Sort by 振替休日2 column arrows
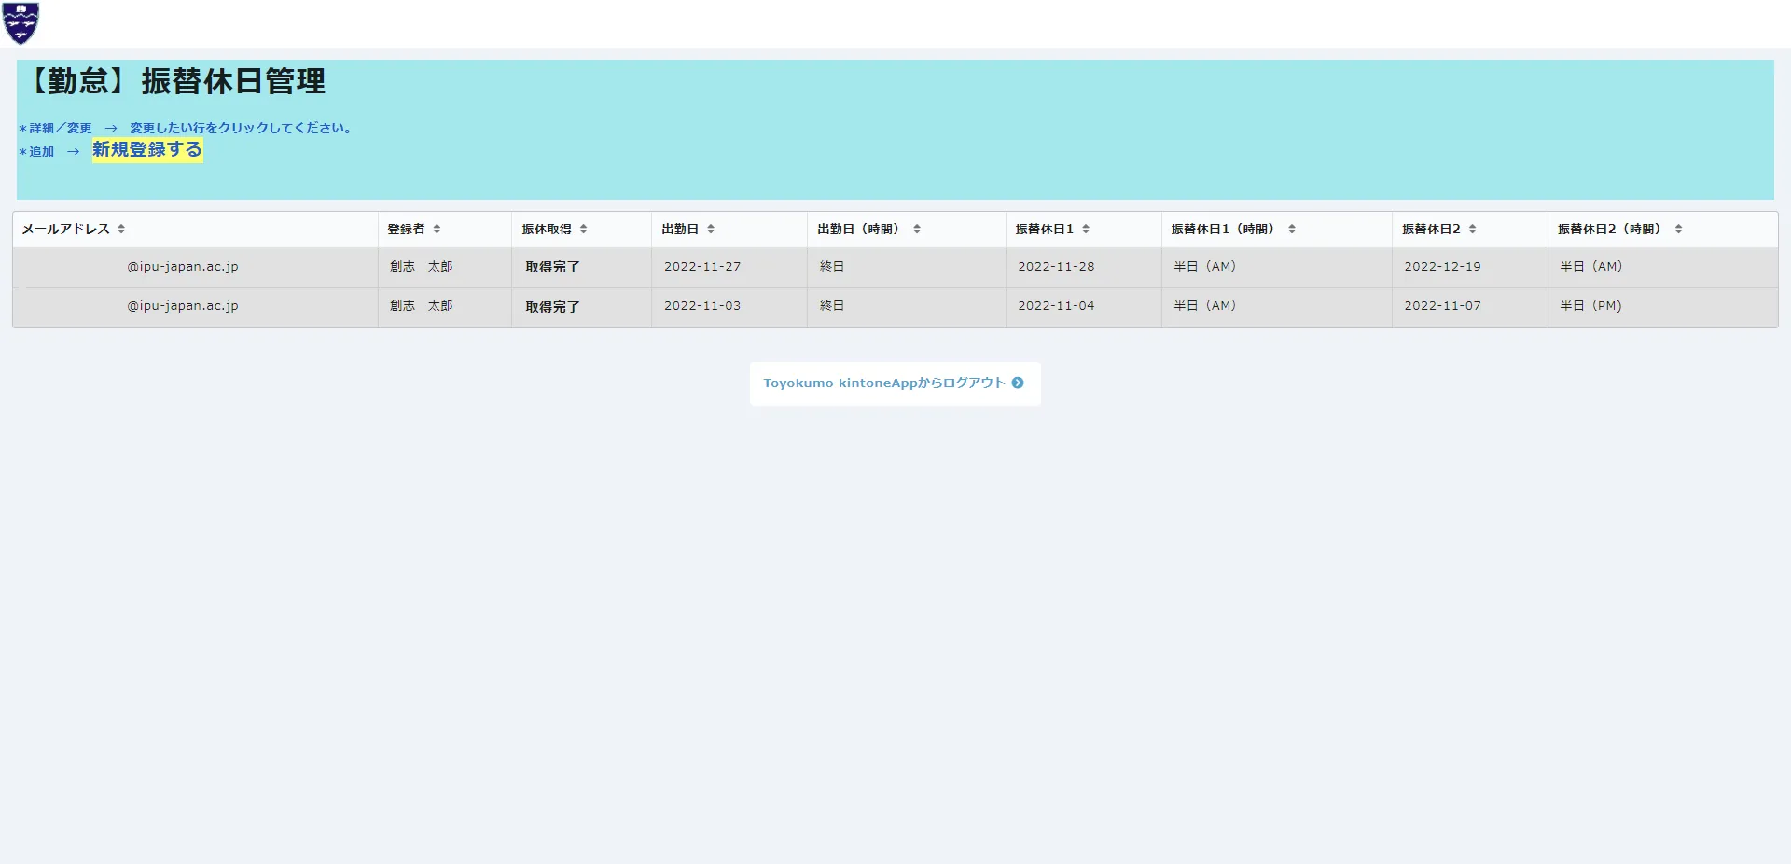This screenshot has height=864, width=1791. [1472, 230]
